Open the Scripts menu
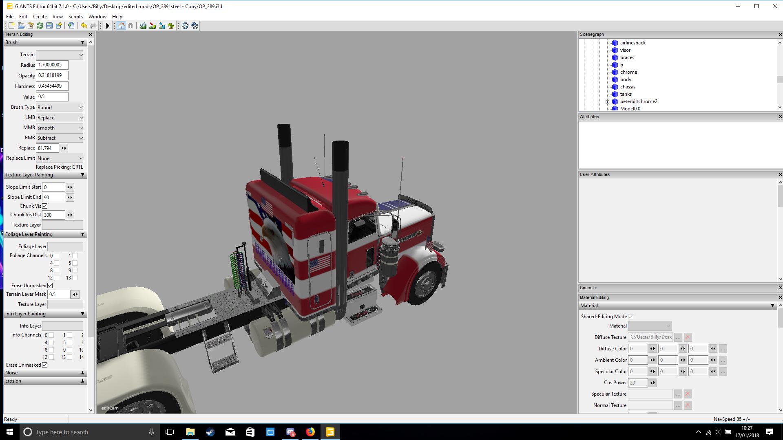The width and height of the screenshot is (783, 440). tap(75, 17)
